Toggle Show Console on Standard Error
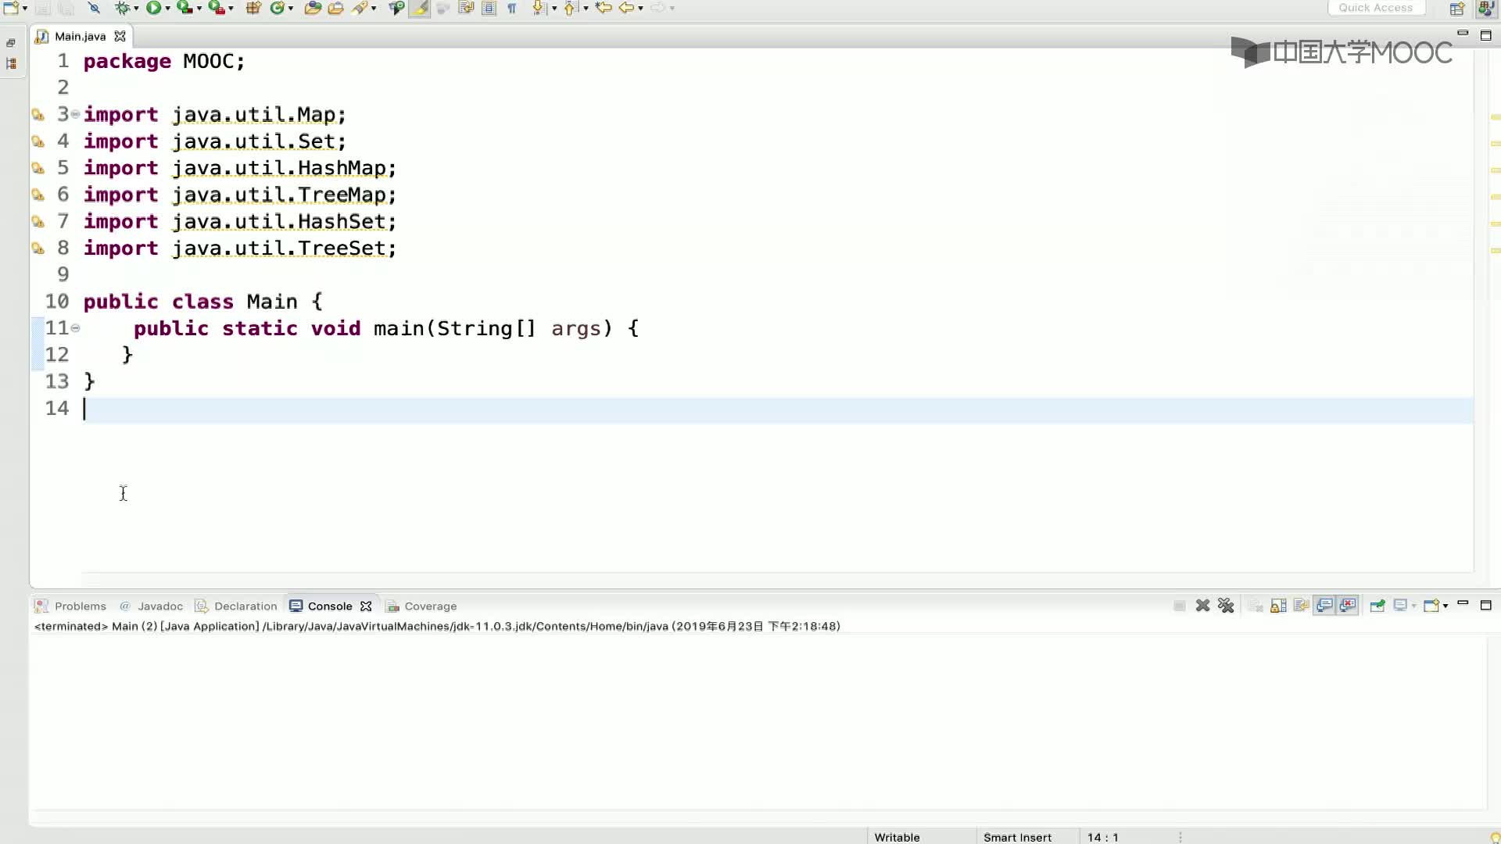The image size is (1501, 844). click(1348, 606)
